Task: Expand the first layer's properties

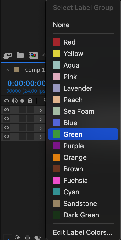Action: tap(41, 110)
